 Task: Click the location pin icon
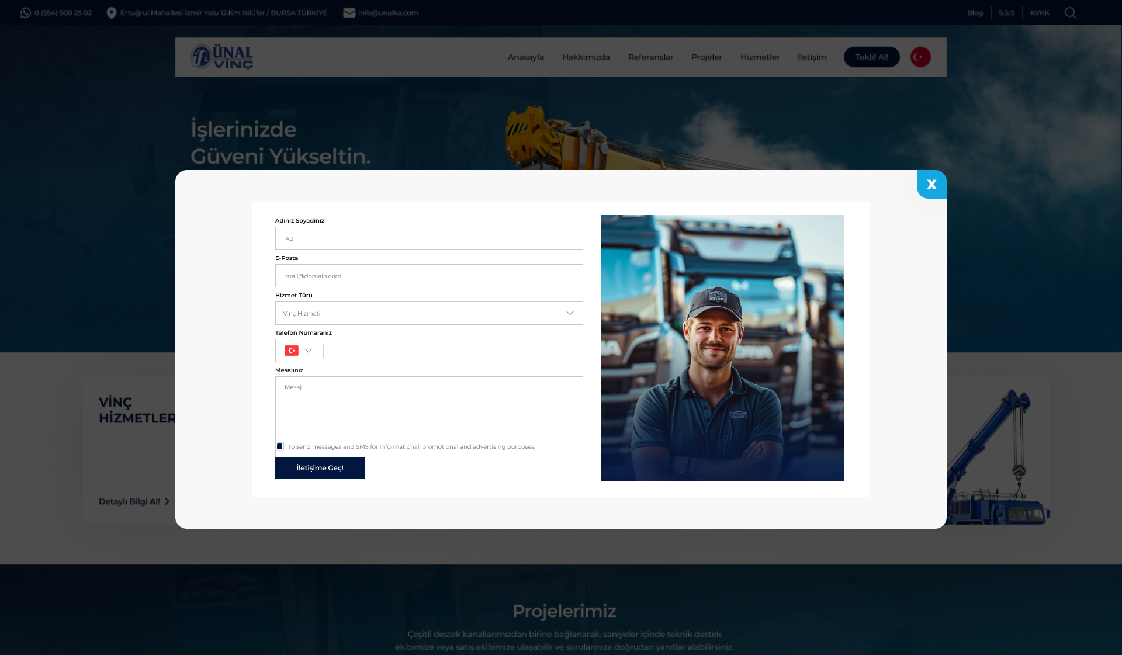click(x=112, y=13)
